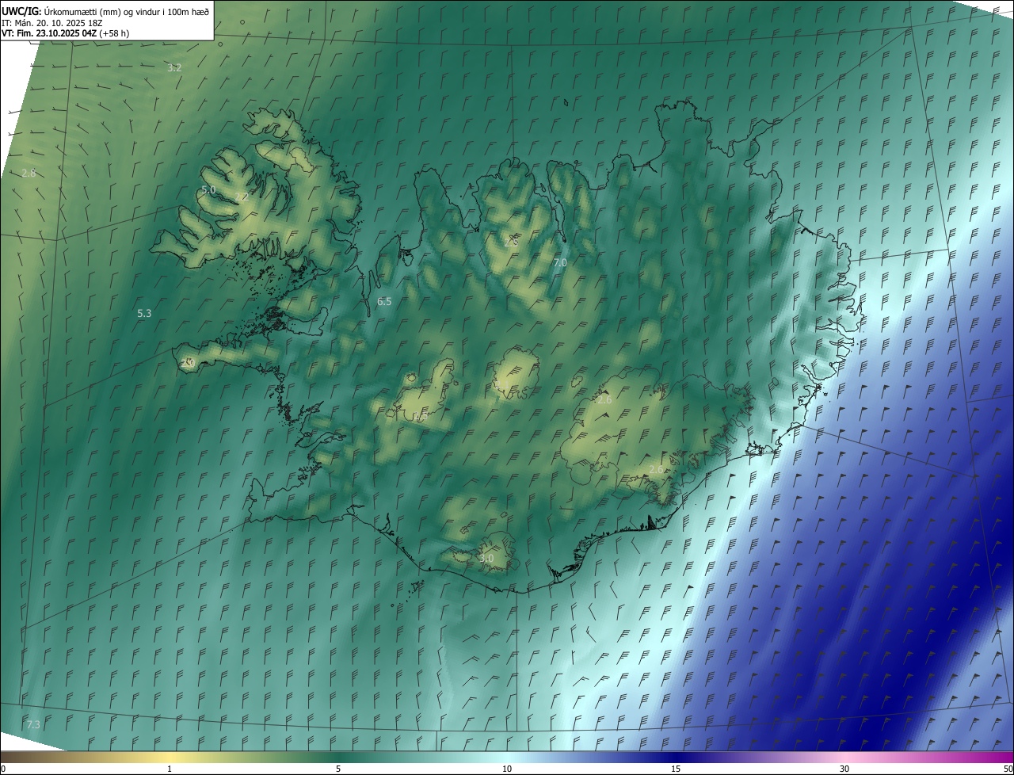Select valid time "VT: Fim. 23.10.2025 04Z (+58 h)"
This screenshot has height=775, width=1014.
[x=65, y=33]
